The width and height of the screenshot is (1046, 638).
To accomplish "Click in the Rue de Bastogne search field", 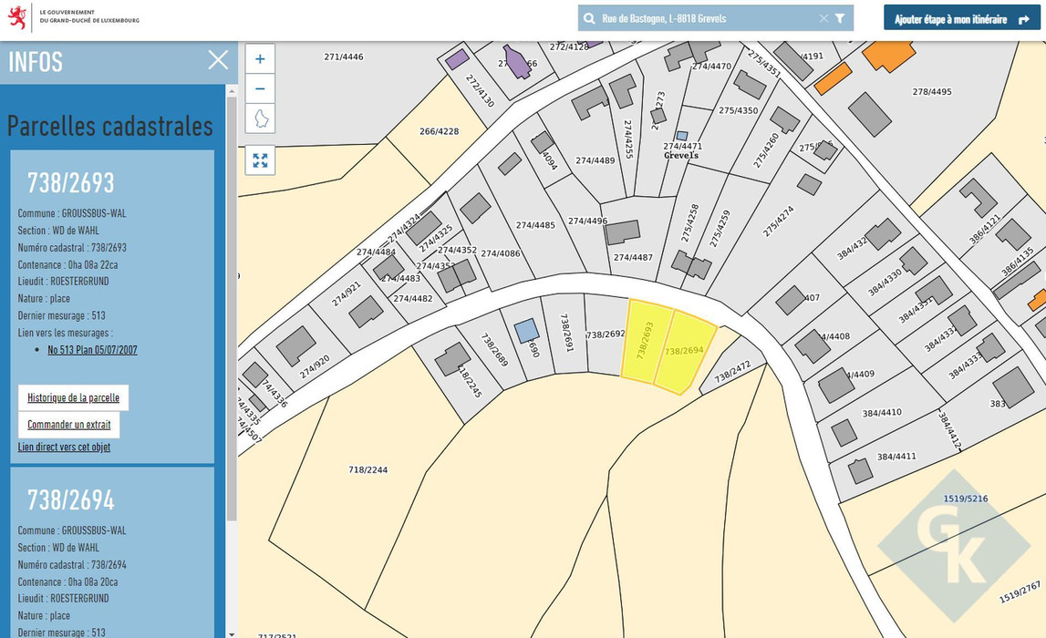I will [x=702, y=18].
